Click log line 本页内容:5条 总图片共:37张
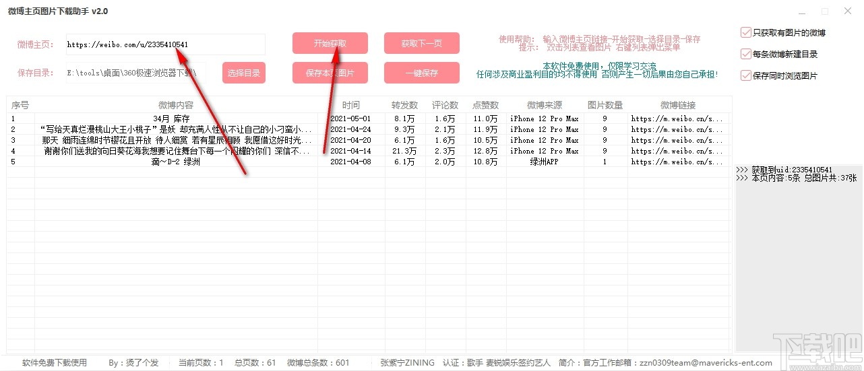The image size is (864, 371). [797, 178]
